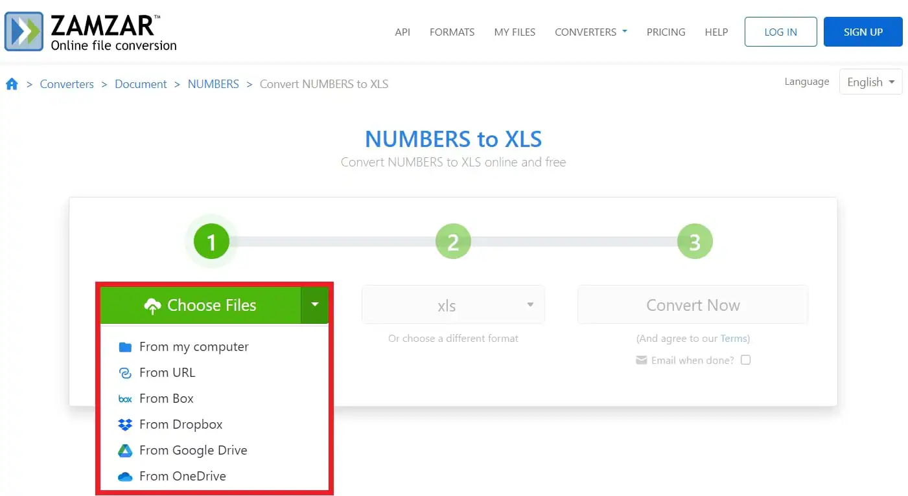
Task: Click the Convert Now button
Action: [x=693, y=305]
